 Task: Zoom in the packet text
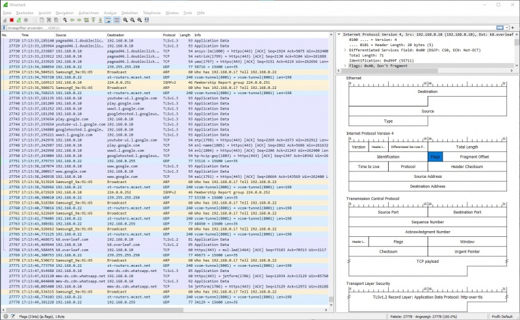pyautogui.click(x=125, y=20)
